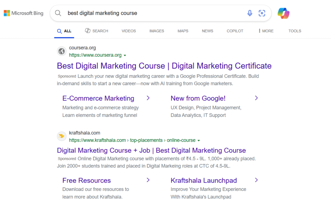
Task: Click the coursera.org globe favicon
Action: tap(62, 51)
